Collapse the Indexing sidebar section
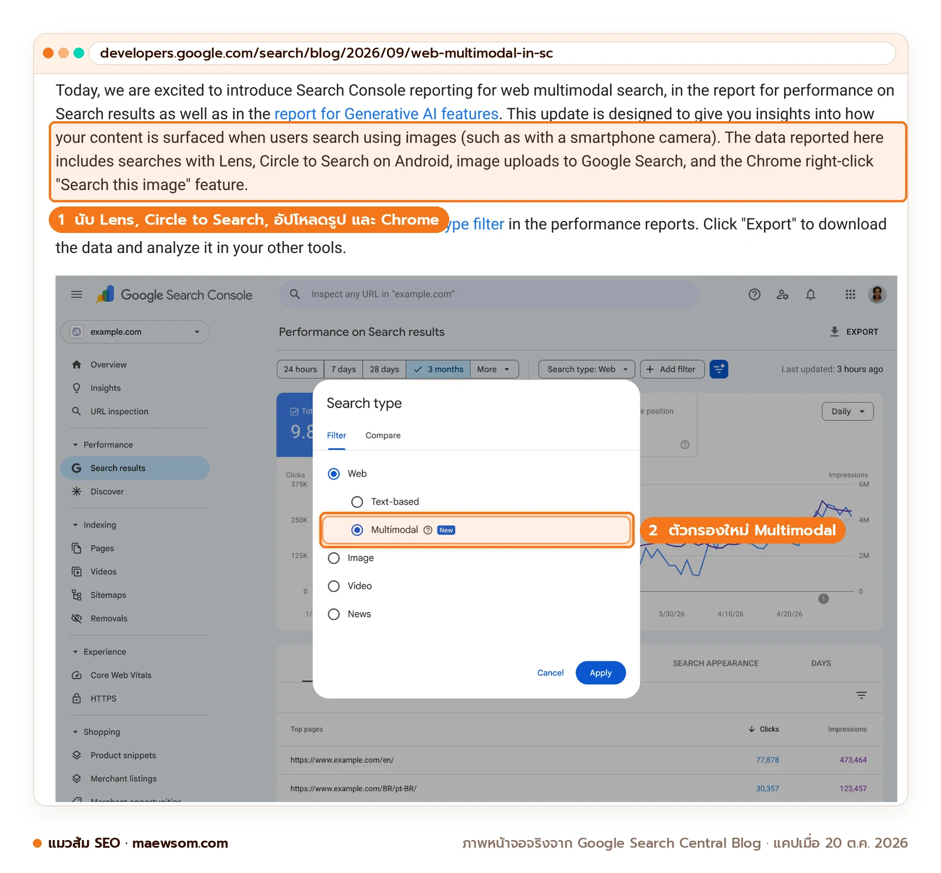The height and width of the screenshot is (873, 941). click(x=75, y=525)
